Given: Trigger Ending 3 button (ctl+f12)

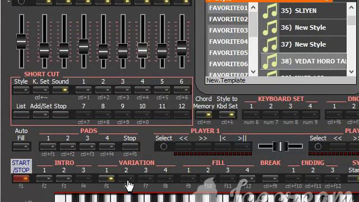Looking at the screenshot, I should (333, 178).
